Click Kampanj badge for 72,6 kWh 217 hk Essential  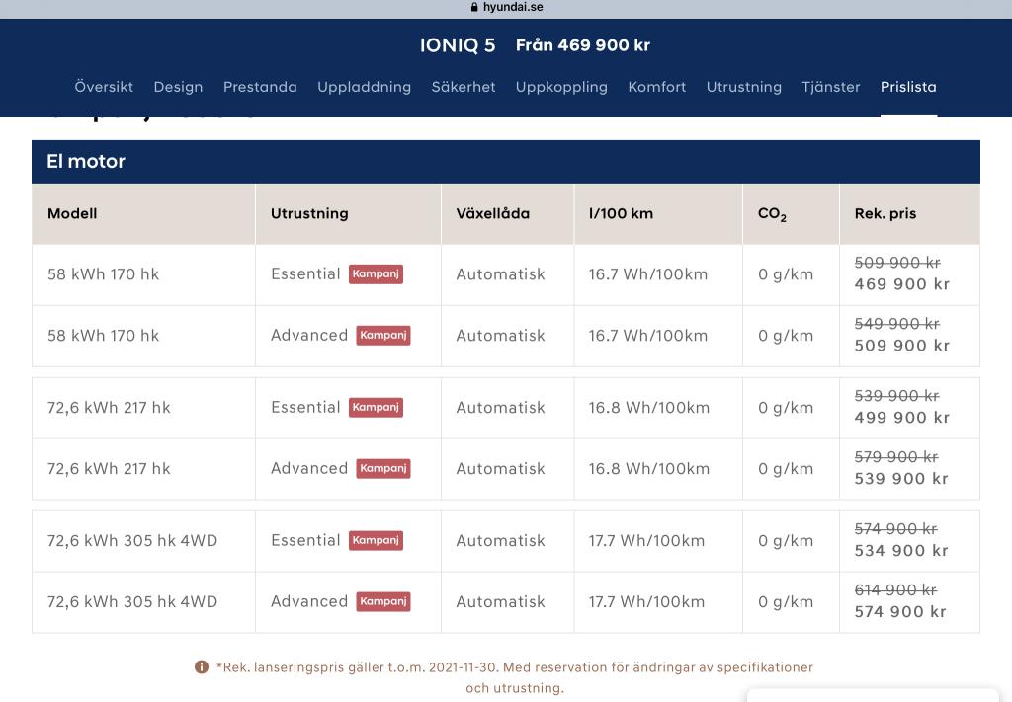point(376,408)
